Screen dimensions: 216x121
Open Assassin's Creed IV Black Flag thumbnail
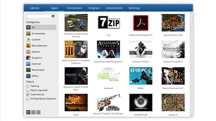pos(76,76)
